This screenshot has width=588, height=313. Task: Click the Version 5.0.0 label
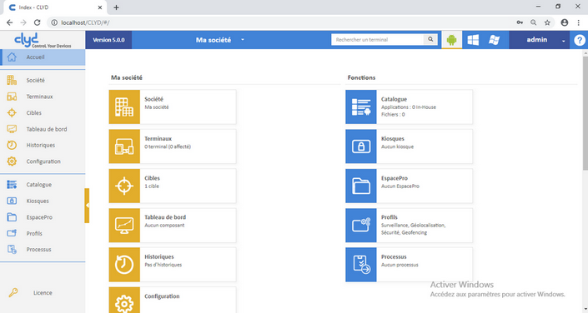[x=108, y=40]
